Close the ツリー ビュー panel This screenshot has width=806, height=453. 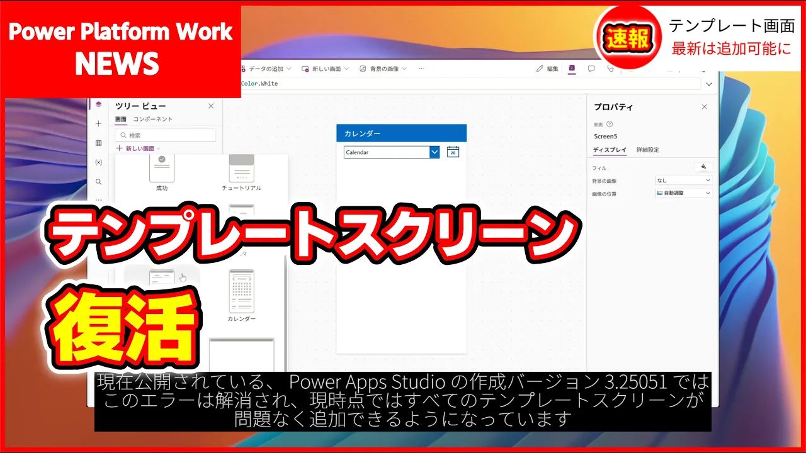pos(211,106)
